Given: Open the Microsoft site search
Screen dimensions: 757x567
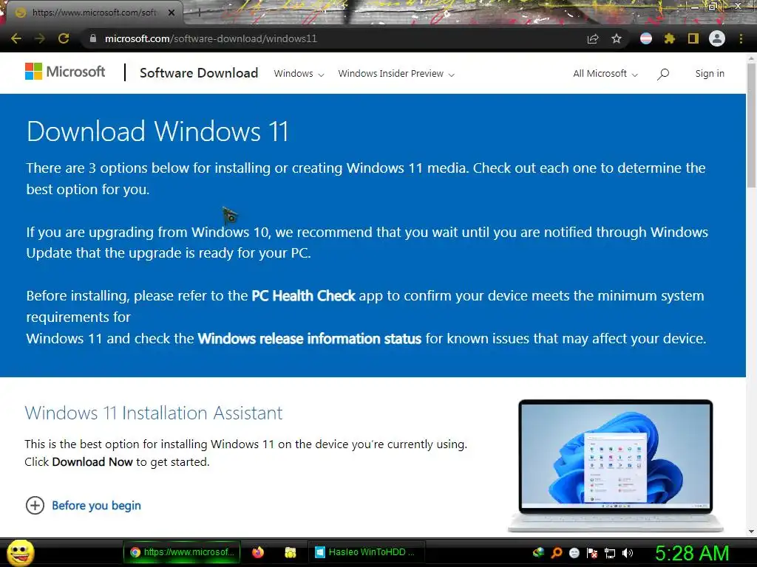Looking at the screenshot, I should pos(663,74).
